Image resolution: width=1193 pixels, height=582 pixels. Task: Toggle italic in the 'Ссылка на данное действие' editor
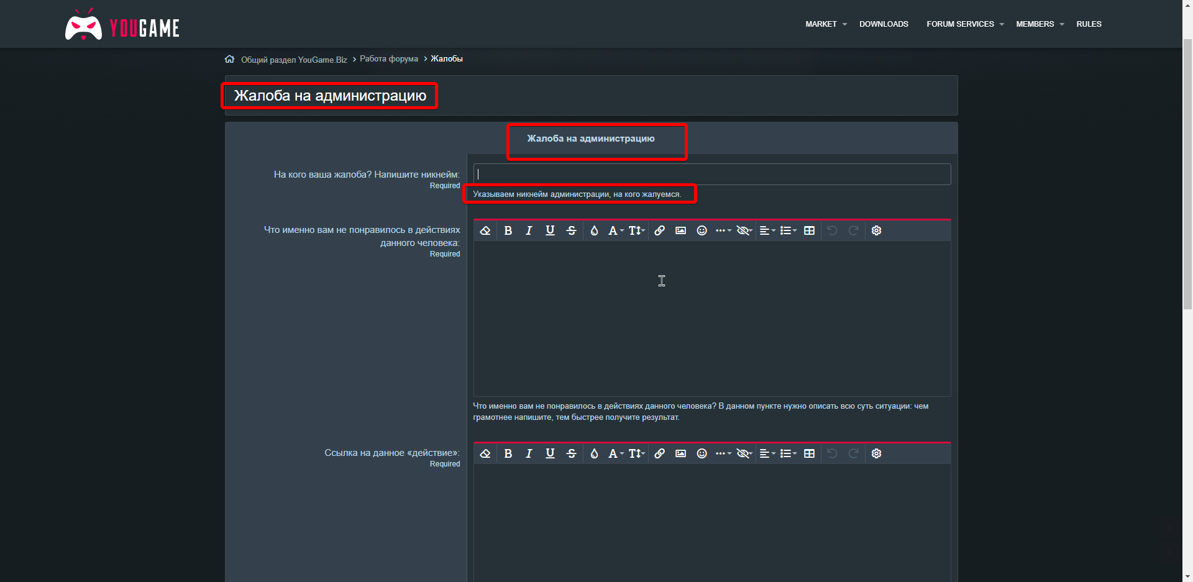529,453
